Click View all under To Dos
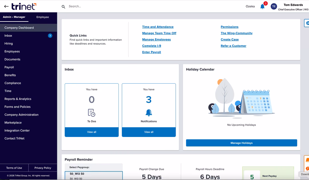This screenshot has height=180, width=309. point(92,132)
